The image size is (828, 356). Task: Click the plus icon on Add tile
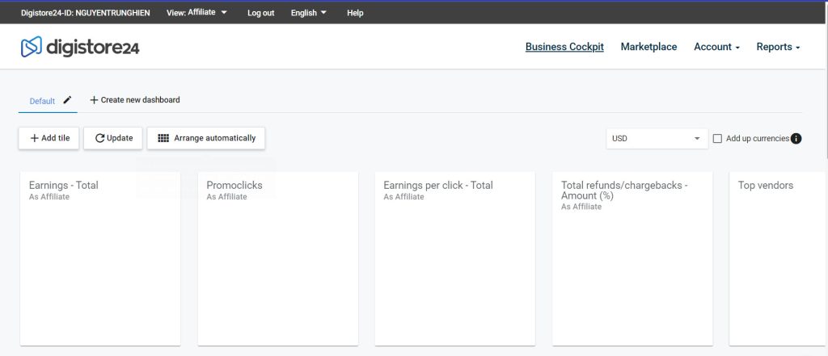tap(34, 138)
